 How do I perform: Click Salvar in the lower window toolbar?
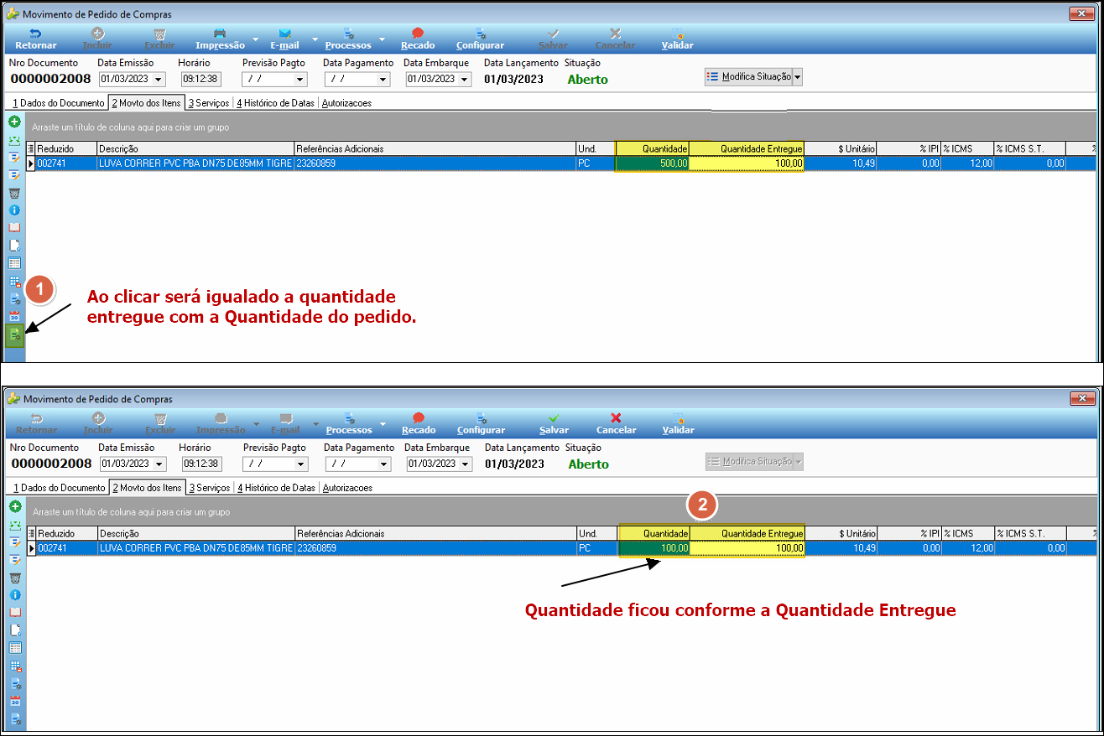tap(554, 423)
